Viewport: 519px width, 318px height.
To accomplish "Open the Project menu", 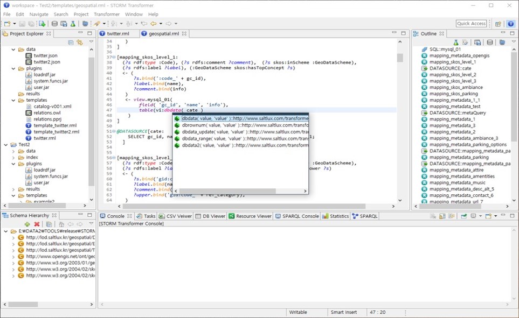I will (81, 14).
